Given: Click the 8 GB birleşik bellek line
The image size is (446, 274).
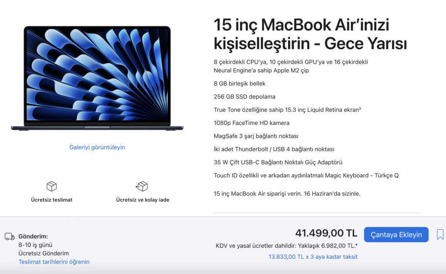Looking at the screenshot, I should [x=240, y=83].
